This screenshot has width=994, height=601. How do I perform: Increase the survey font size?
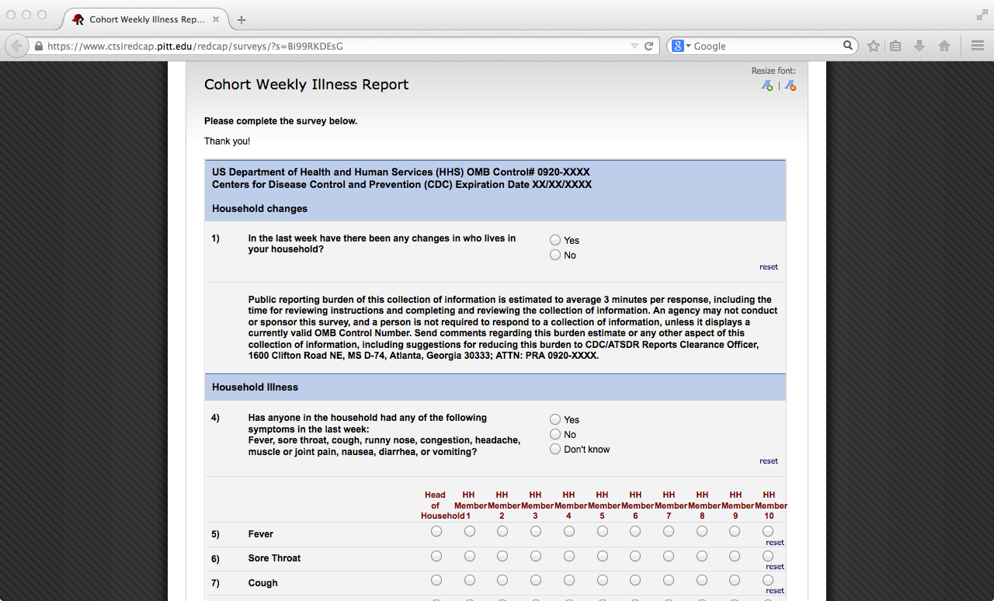click(x=767, y=85)
